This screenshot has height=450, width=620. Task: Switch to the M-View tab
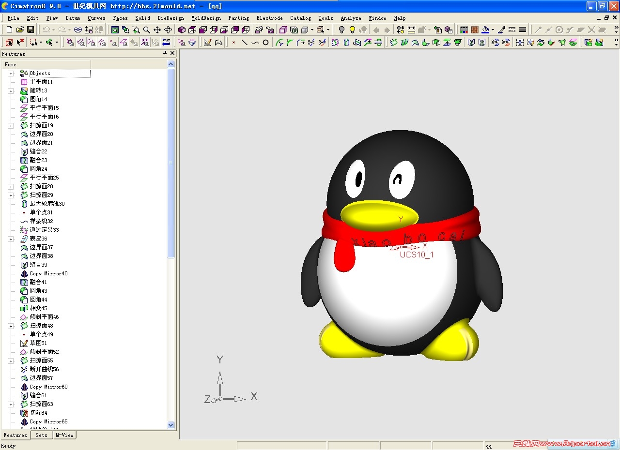pos(64,435)
